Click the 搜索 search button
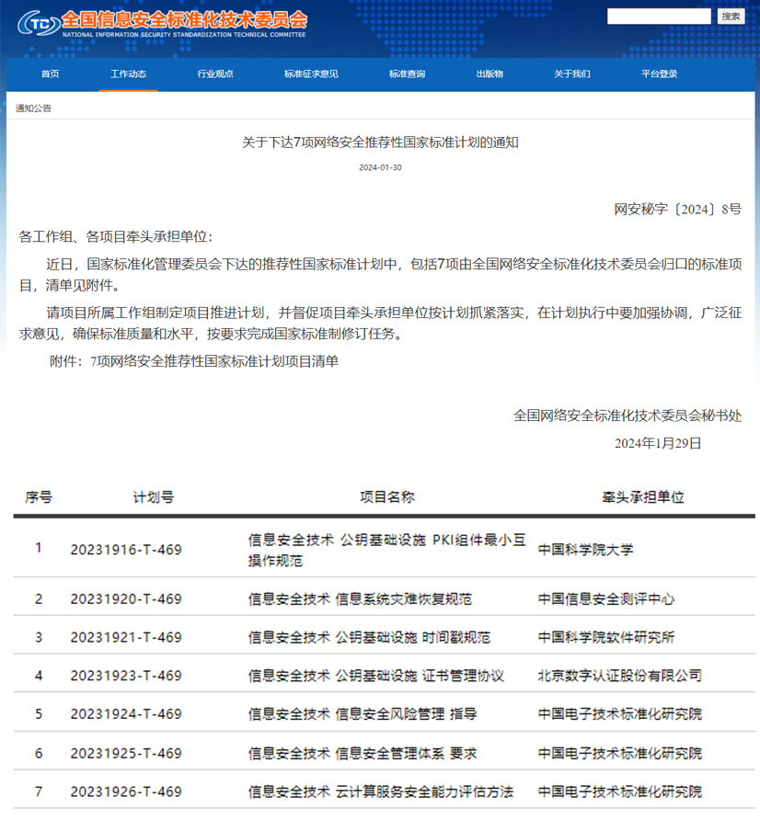The height and width of the screenshot is (820, 760). [x=731, y=17]
